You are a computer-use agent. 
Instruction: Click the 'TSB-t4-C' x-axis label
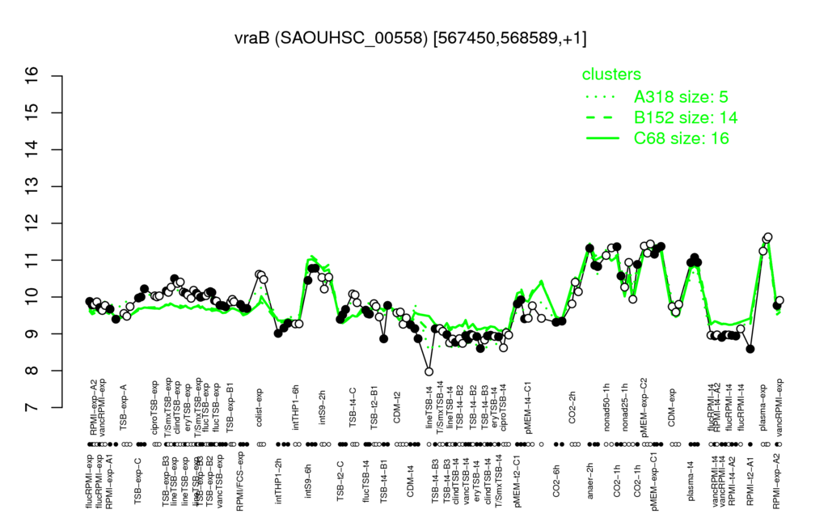point(353,406)
